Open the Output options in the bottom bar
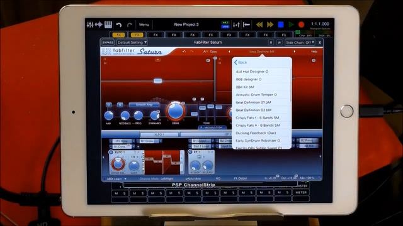403x226 pixels. pos(241,178)
